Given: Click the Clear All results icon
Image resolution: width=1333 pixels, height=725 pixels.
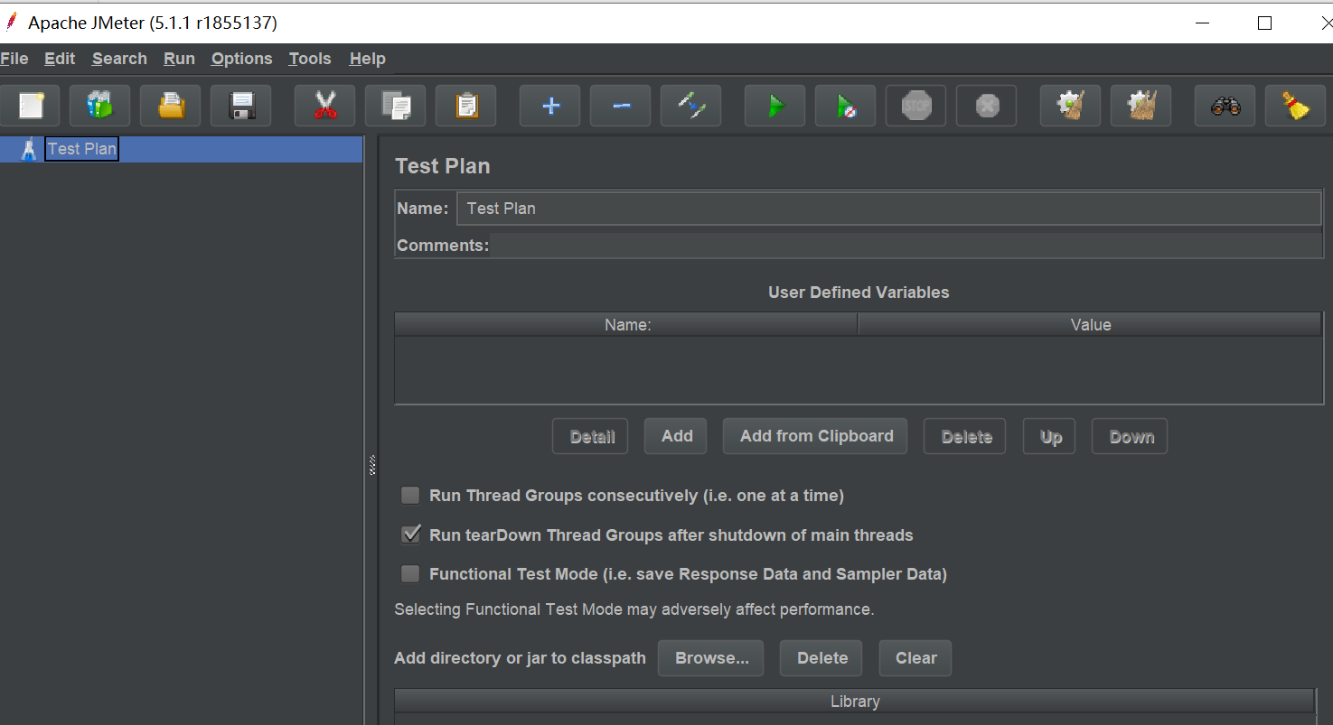Looking at the screenshot, I should 1141,106.
